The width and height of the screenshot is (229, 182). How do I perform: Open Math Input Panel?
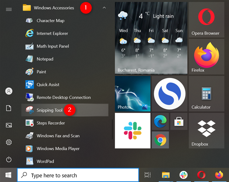pos(65,46)
